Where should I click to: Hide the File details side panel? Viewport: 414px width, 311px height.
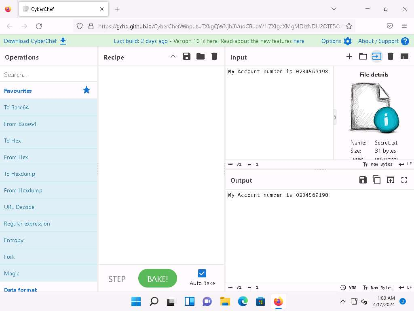coord(335,117)
